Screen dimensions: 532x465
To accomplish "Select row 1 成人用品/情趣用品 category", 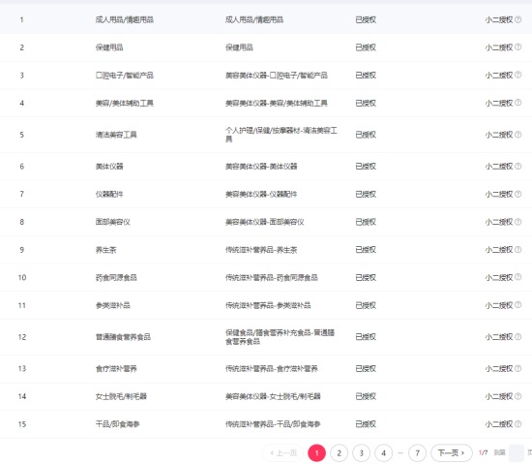I will coord(125,19).
